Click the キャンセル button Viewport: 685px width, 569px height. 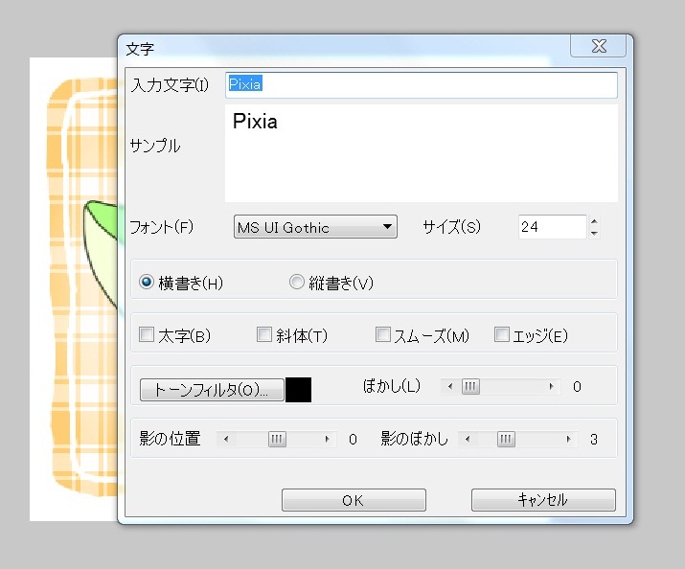coord(543,500)
